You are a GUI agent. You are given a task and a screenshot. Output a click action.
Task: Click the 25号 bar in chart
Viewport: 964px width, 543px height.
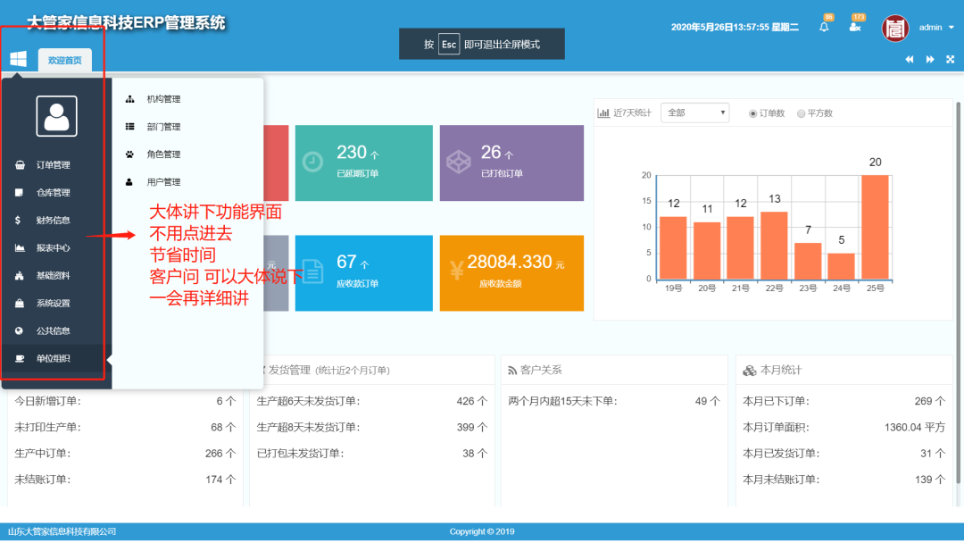(x=874, y=227)
